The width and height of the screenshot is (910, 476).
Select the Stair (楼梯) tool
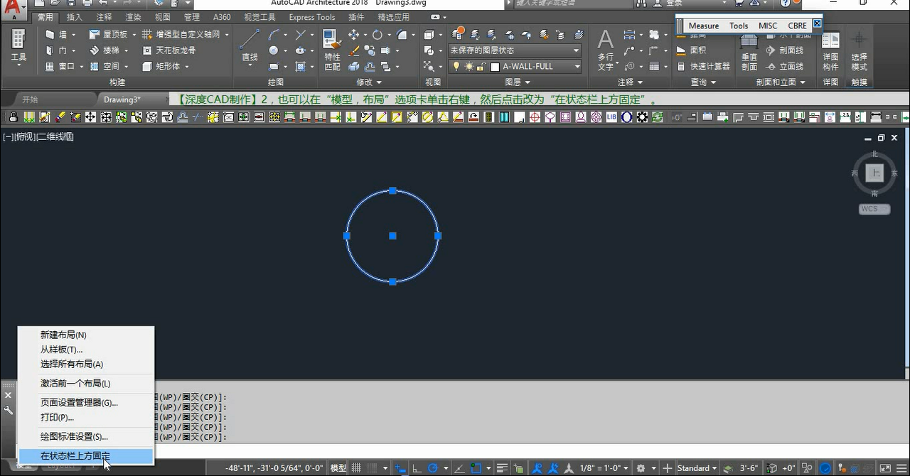tap(105, 50)
